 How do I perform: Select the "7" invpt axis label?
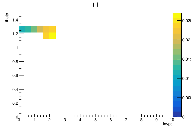[x=126, y=120]
